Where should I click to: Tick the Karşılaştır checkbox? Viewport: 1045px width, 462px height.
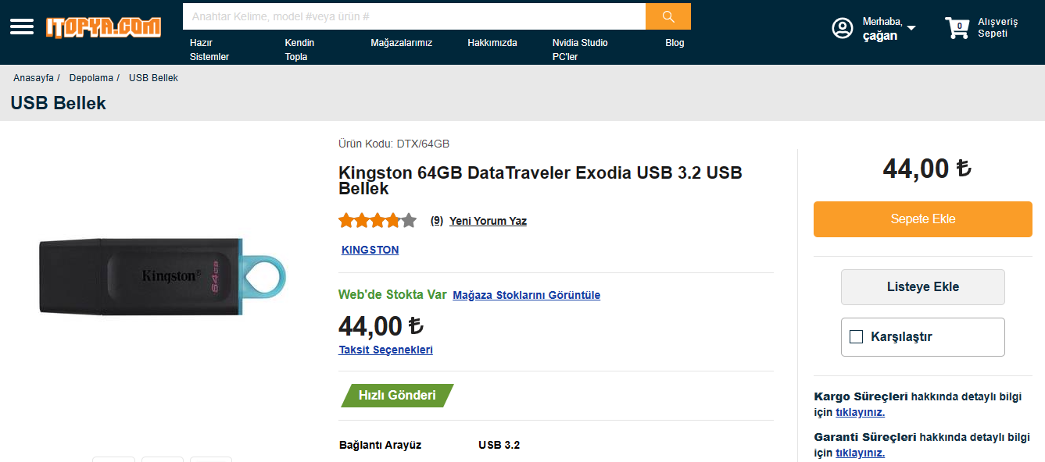(x=856, y=337)
